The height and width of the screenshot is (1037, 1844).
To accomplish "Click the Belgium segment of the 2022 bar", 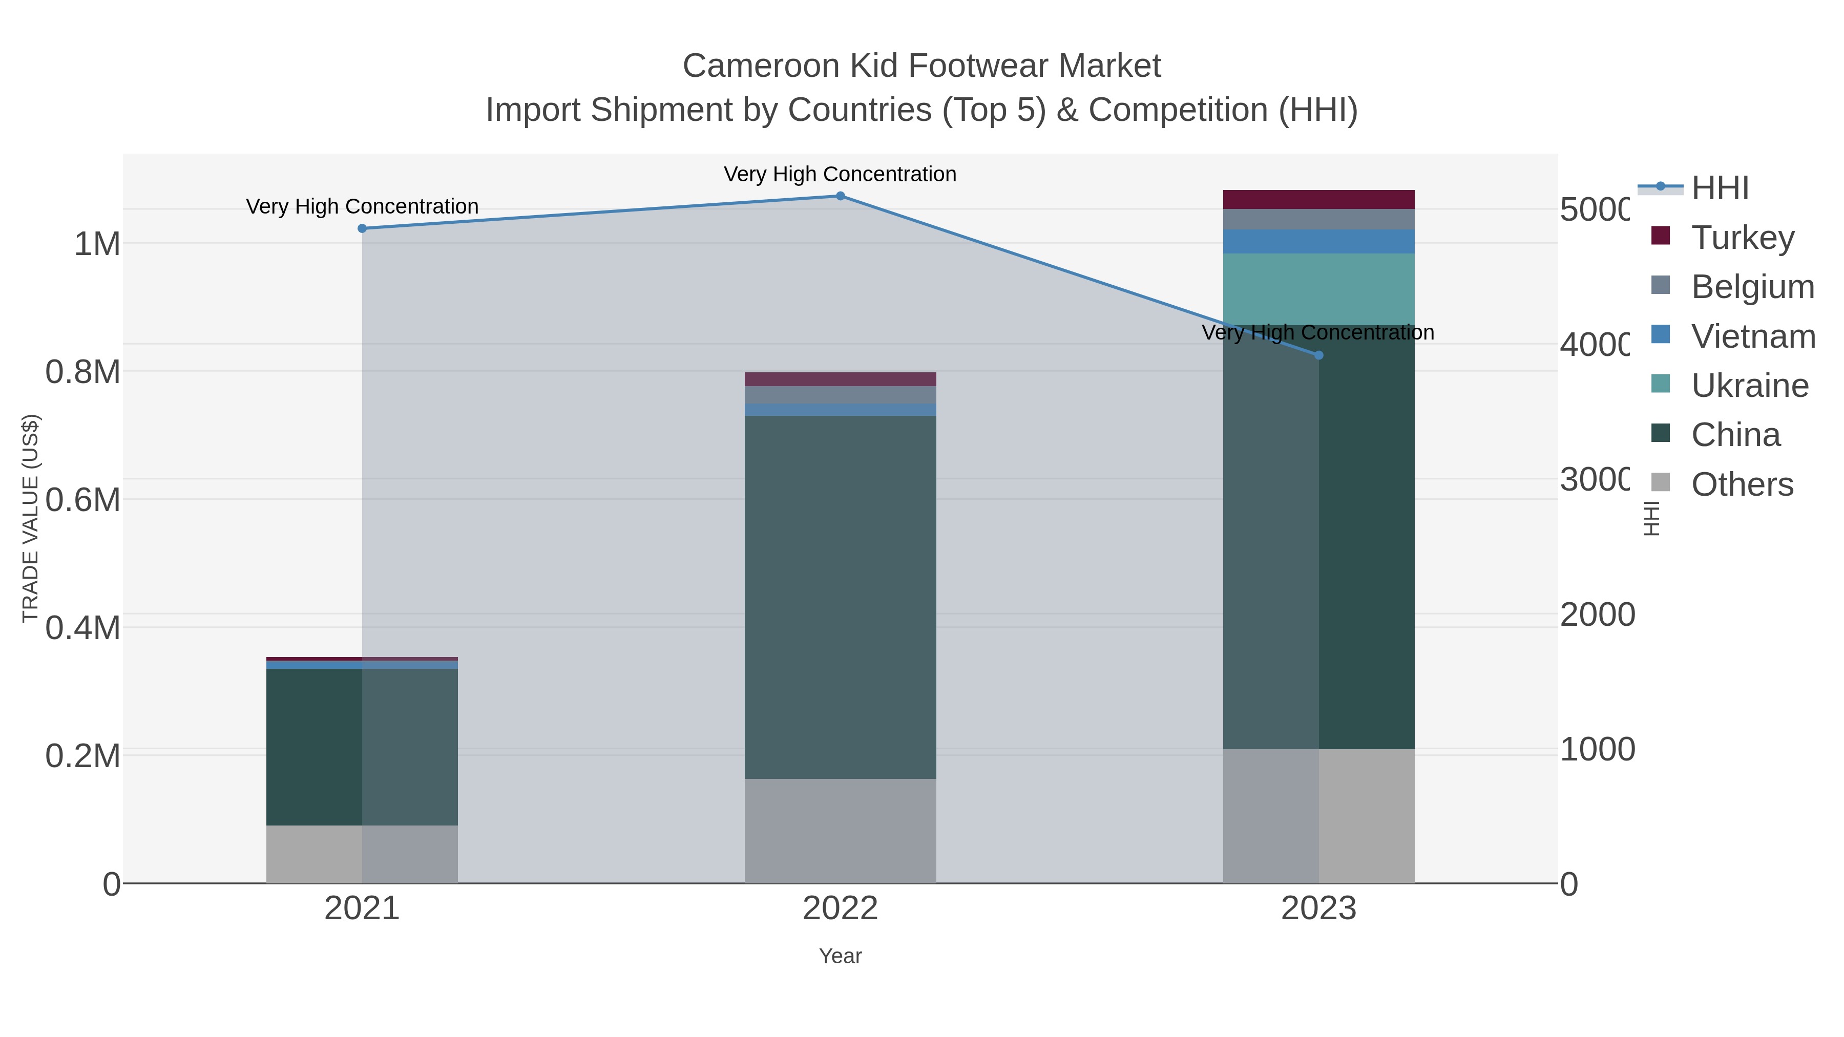I will (841, 395).
